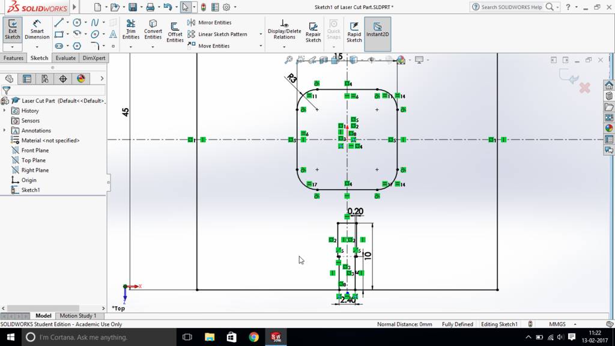Switch to the DimXpert tab
The width and height of the screenshot is (615, 346).
click(94, 58)
